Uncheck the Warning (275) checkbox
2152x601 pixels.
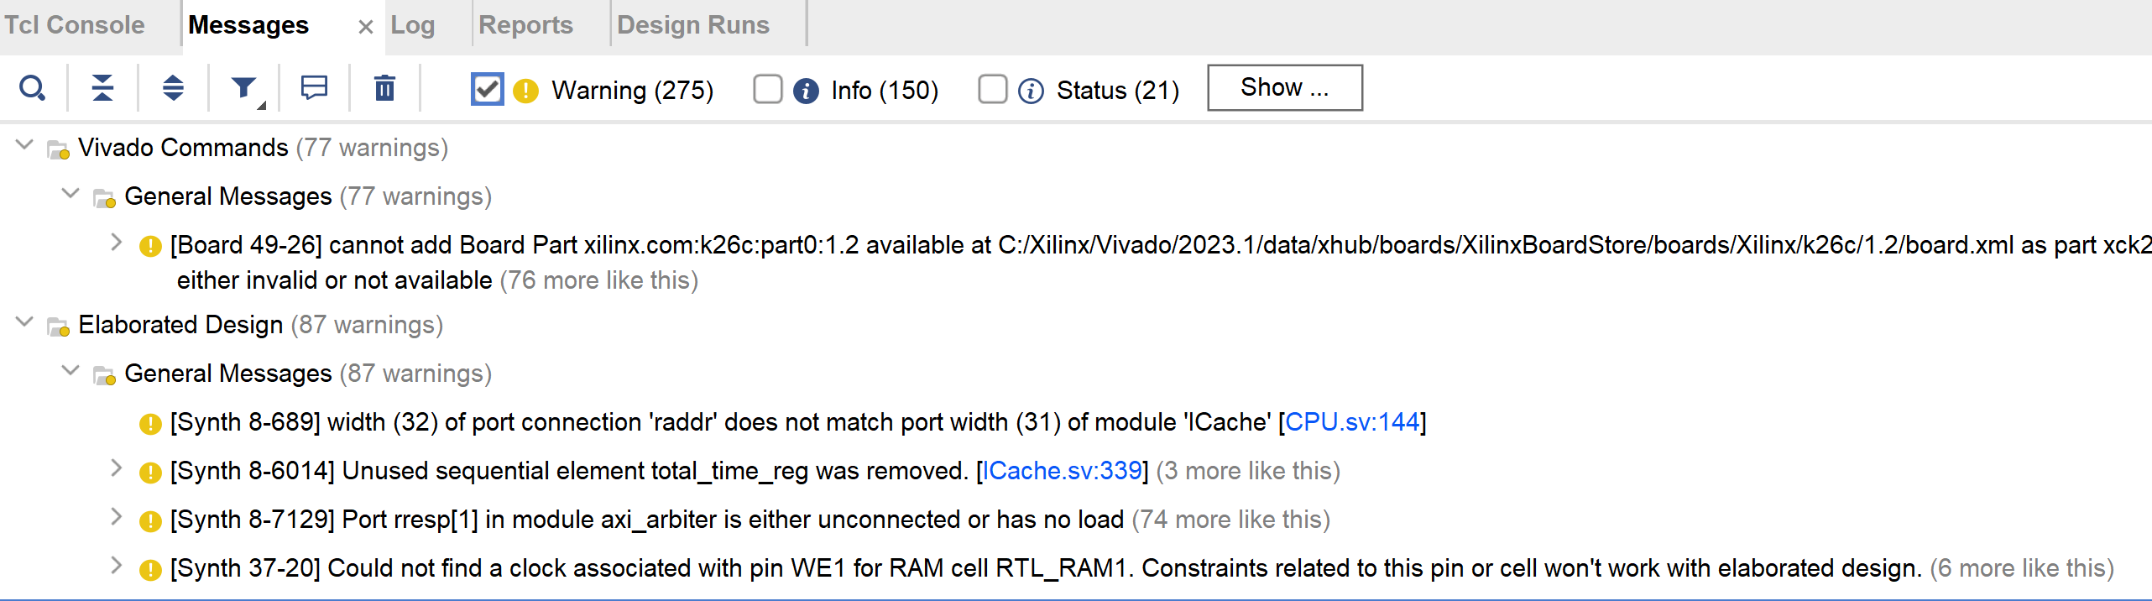488,89
